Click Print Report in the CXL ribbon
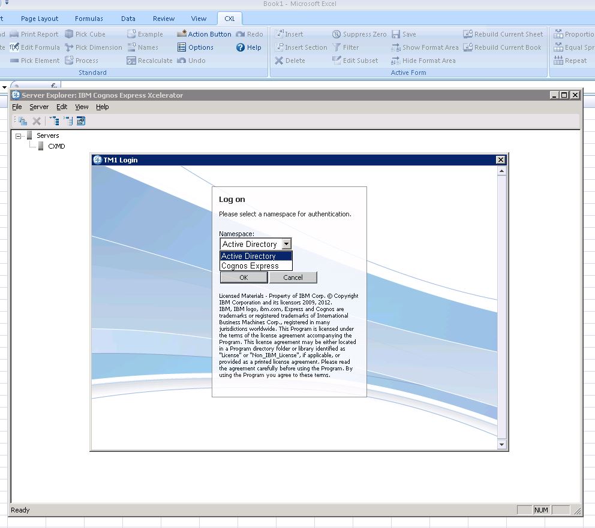Viewport: 595px width, 528px height. 34,34
